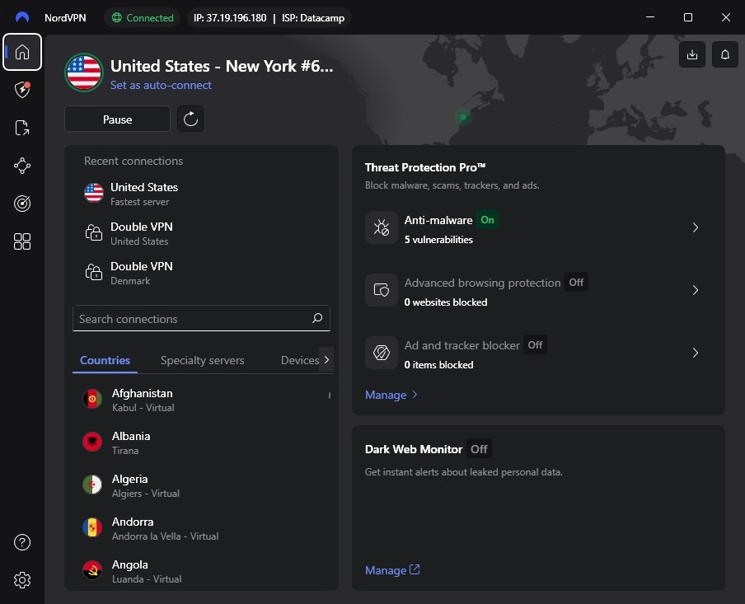
Task: Open the notifications bell icon
Action: point(725,54)
